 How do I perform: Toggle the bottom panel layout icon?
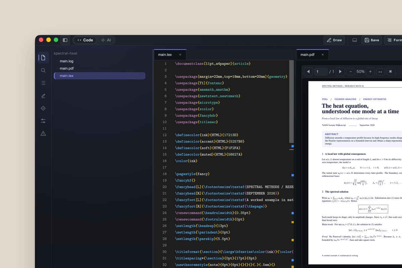[x=354, y=40]
